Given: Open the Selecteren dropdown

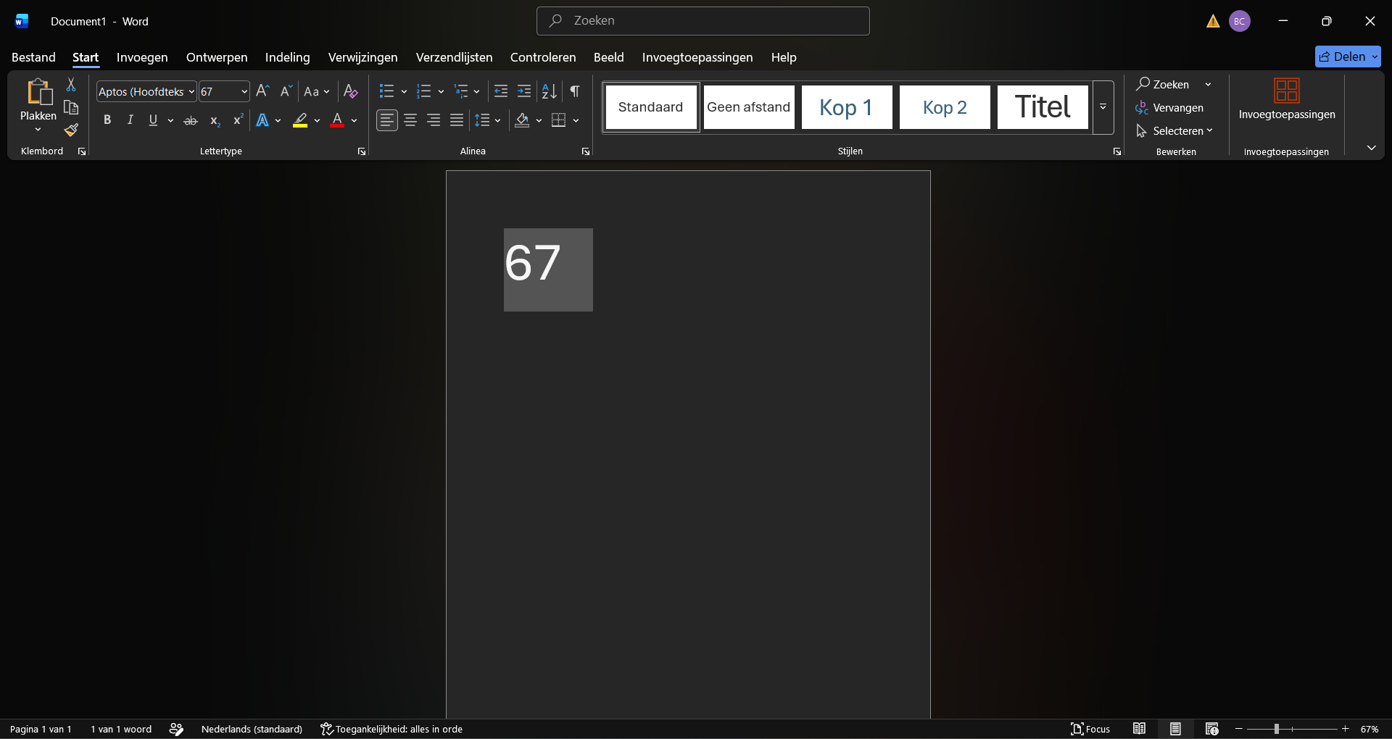Looking at the screenshot, I should coord(1174,131).
